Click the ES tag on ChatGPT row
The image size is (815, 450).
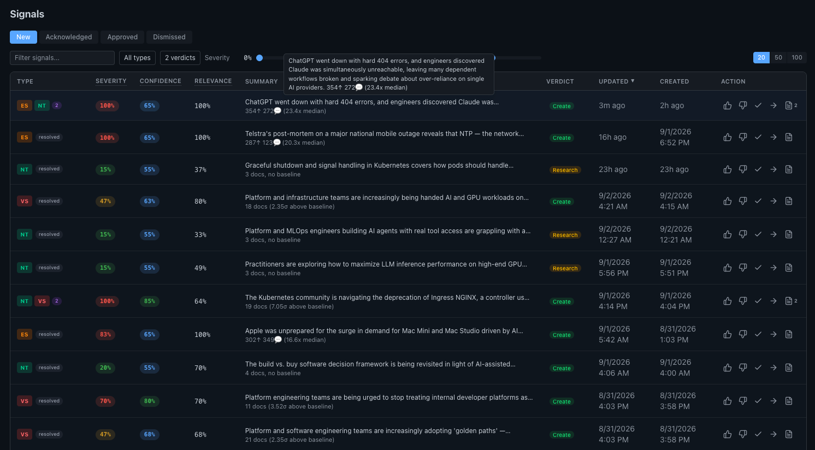click(25, 105)
